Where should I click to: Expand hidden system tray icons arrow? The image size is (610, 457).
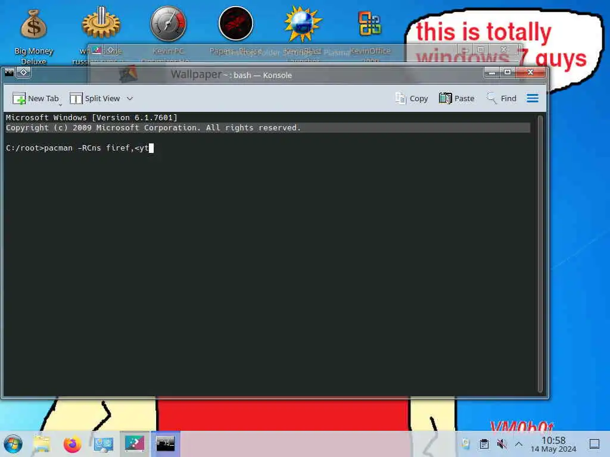click(519, 444)
